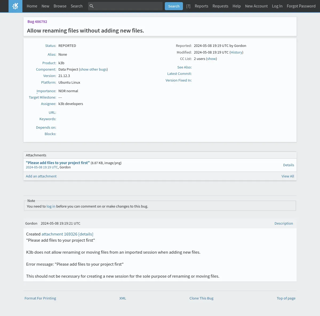Click the Depends on label

(46, 127)
